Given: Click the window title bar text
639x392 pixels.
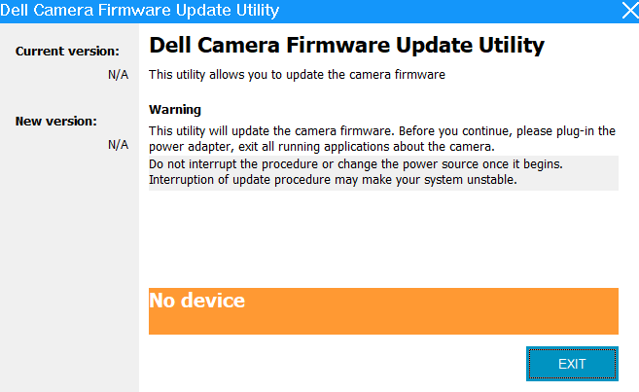Looking at the screenshot, I should 140,10.
